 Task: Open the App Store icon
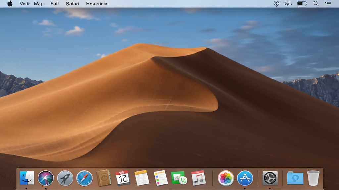(x=245, y=178)
